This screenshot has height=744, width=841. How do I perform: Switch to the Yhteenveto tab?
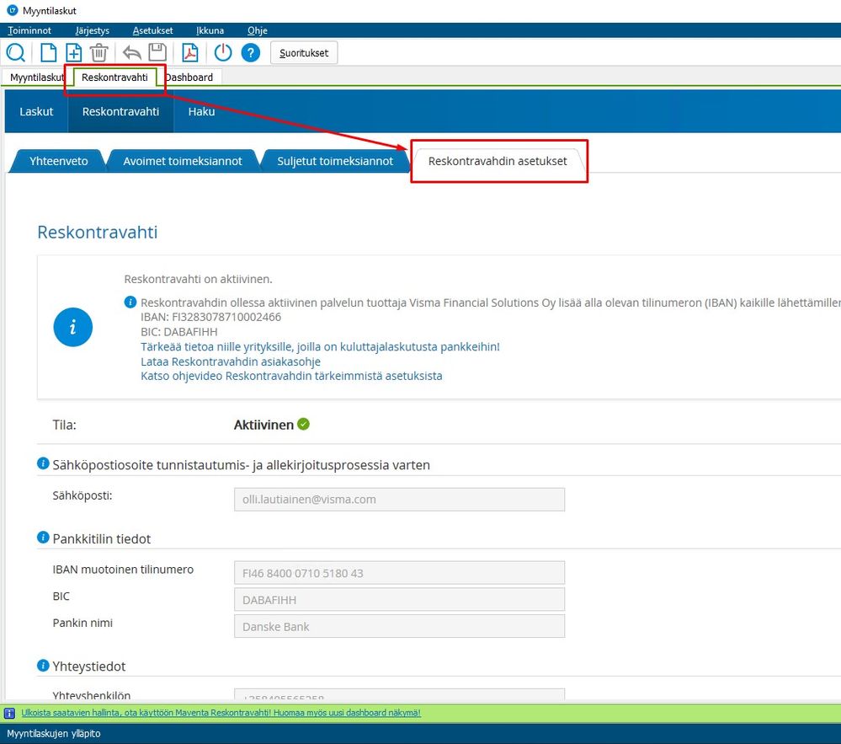(x=58, y=161)
